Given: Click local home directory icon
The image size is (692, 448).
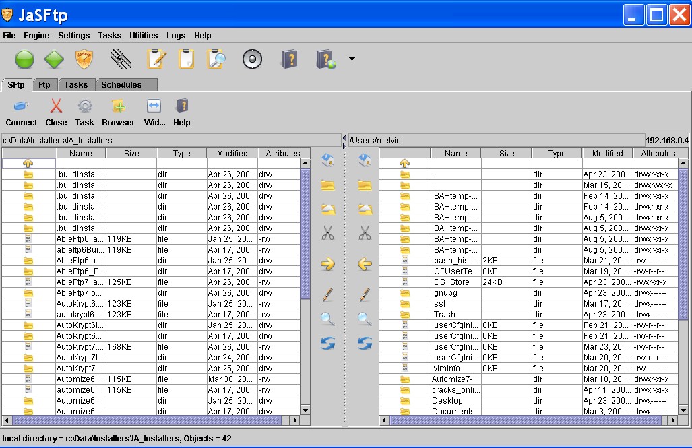Looking at the screenshot, I should pos(327,160).
